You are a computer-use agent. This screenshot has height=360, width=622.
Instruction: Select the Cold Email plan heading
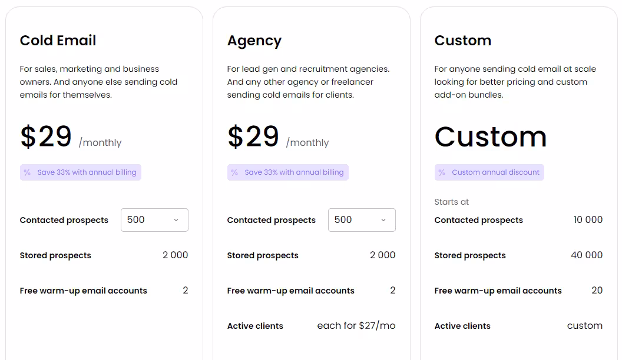[58, 41]
